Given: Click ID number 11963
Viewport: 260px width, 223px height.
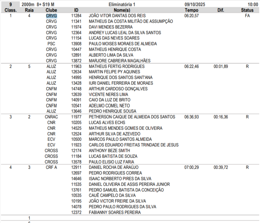Looking at the screenshot, I should [76, 67].
